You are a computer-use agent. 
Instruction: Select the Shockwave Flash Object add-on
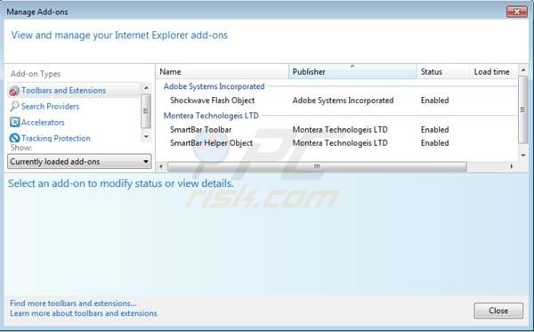212,101
